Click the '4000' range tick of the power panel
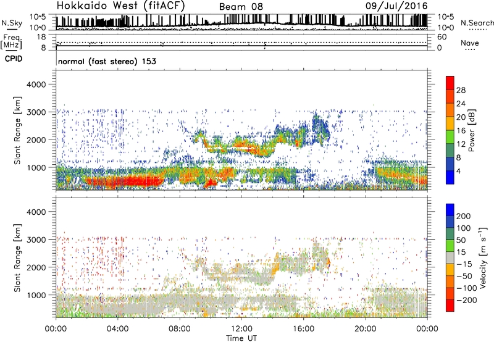The image size is (494, 342). [36, 85]
